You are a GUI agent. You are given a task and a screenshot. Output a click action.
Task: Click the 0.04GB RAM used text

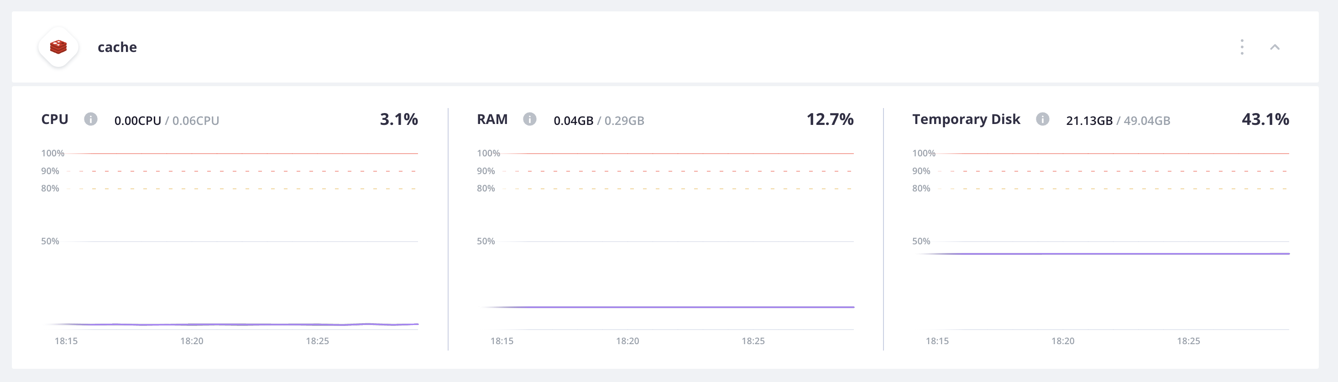point(574,121)
